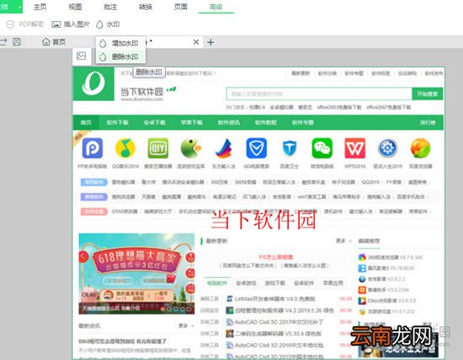Open 排行榜 in the green navigation bar
The image size is (463, 360).
click(428, 122)
